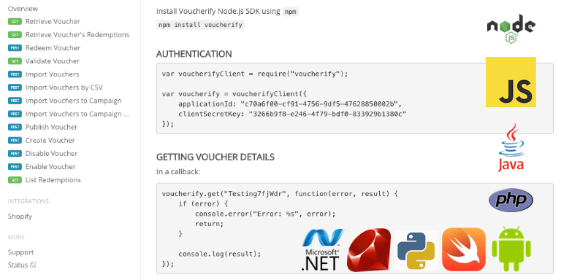Open the Status page link
The height and width of the screenshot is (280, 561).
pos(18,265)
